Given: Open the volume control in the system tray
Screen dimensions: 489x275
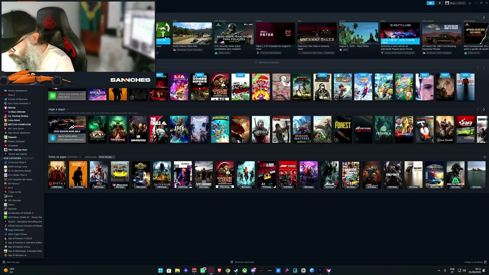Looking at the screenshot, I should pos(464,270).
